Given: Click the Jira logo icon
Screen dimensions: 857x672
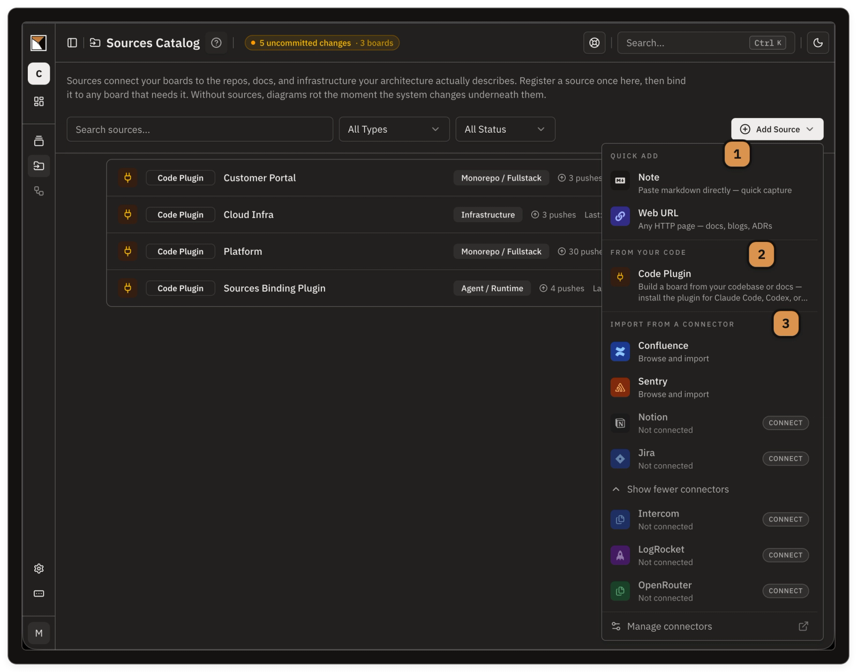Looking at the screenshot, I should click(620, 459).
